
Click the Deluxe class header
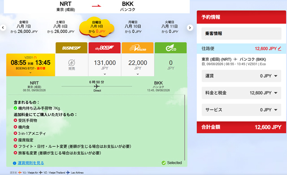pyautogui.click(x=138, y=48)
